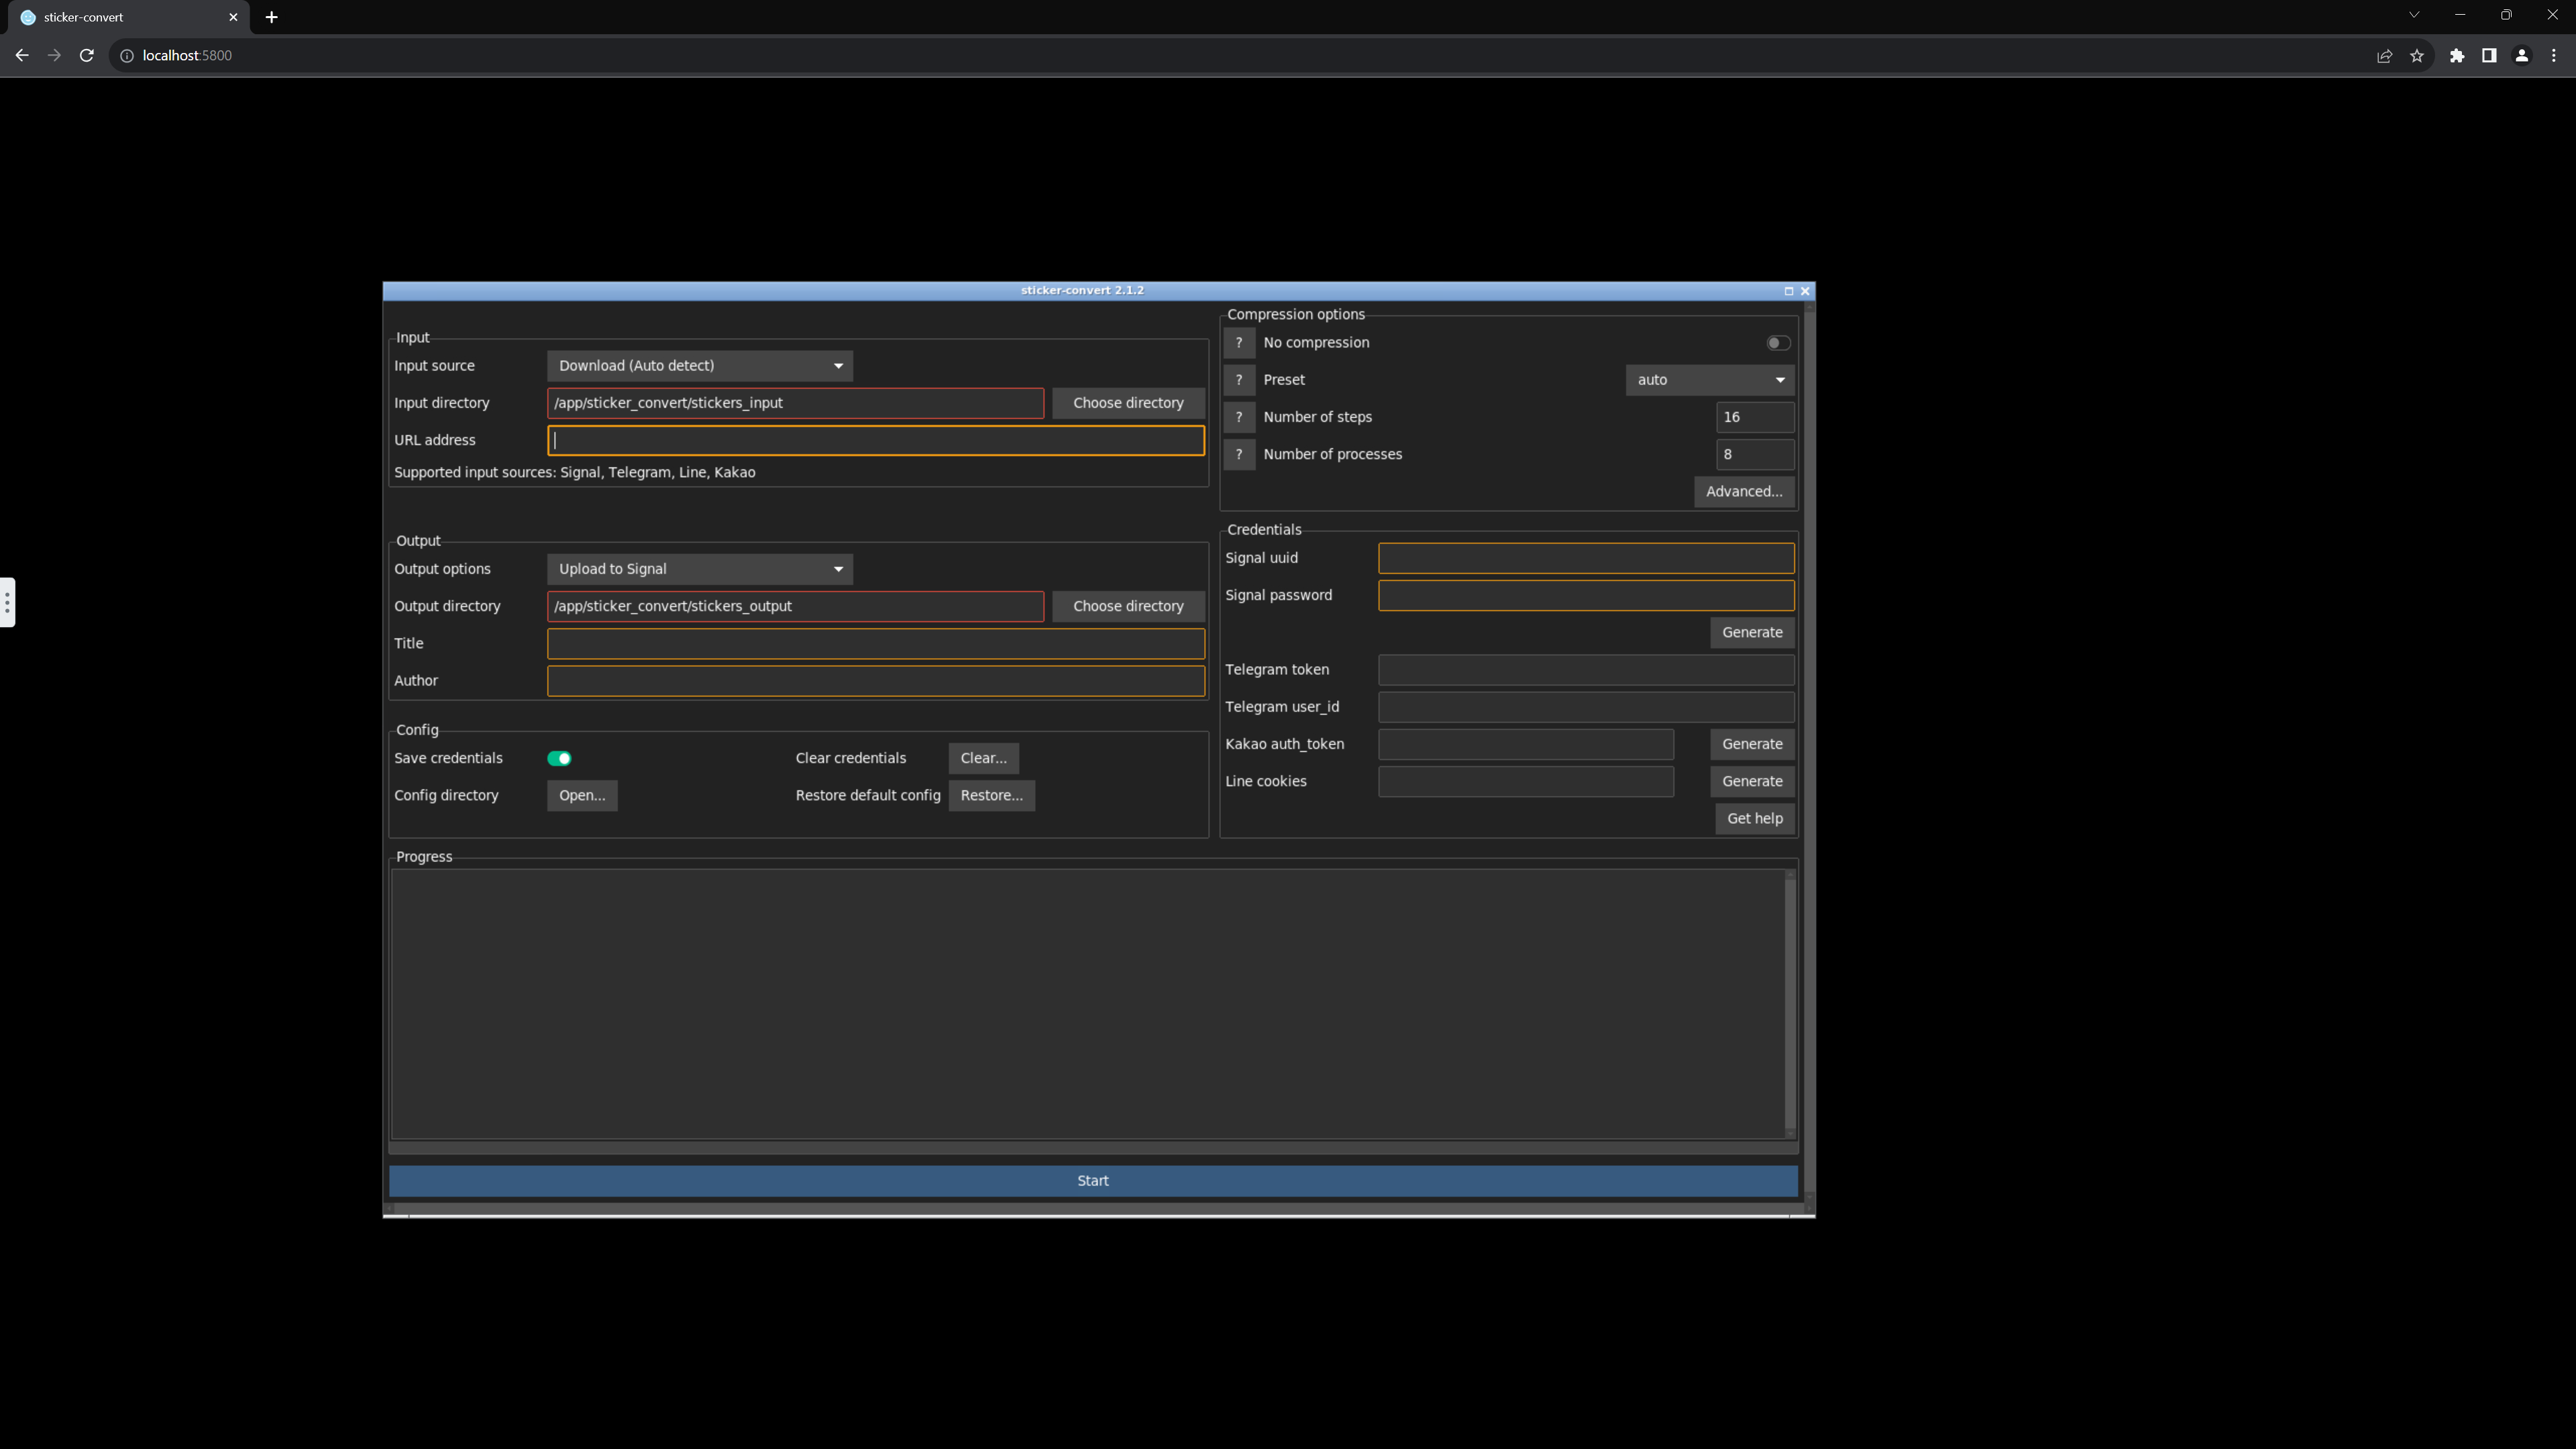Open Chrome's three-dot menu
Viewport: 2576px width, 1449px height.
pyautogui.click(x=2554, y=56)
